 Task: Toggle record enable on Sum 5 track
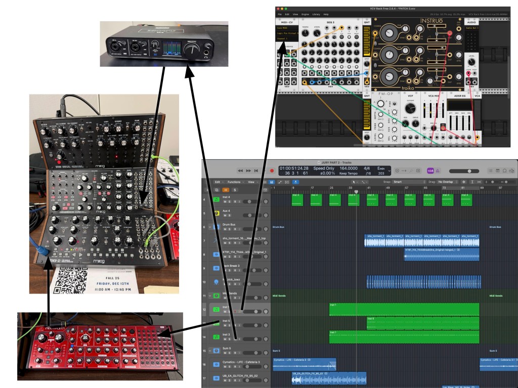(235, 352)
